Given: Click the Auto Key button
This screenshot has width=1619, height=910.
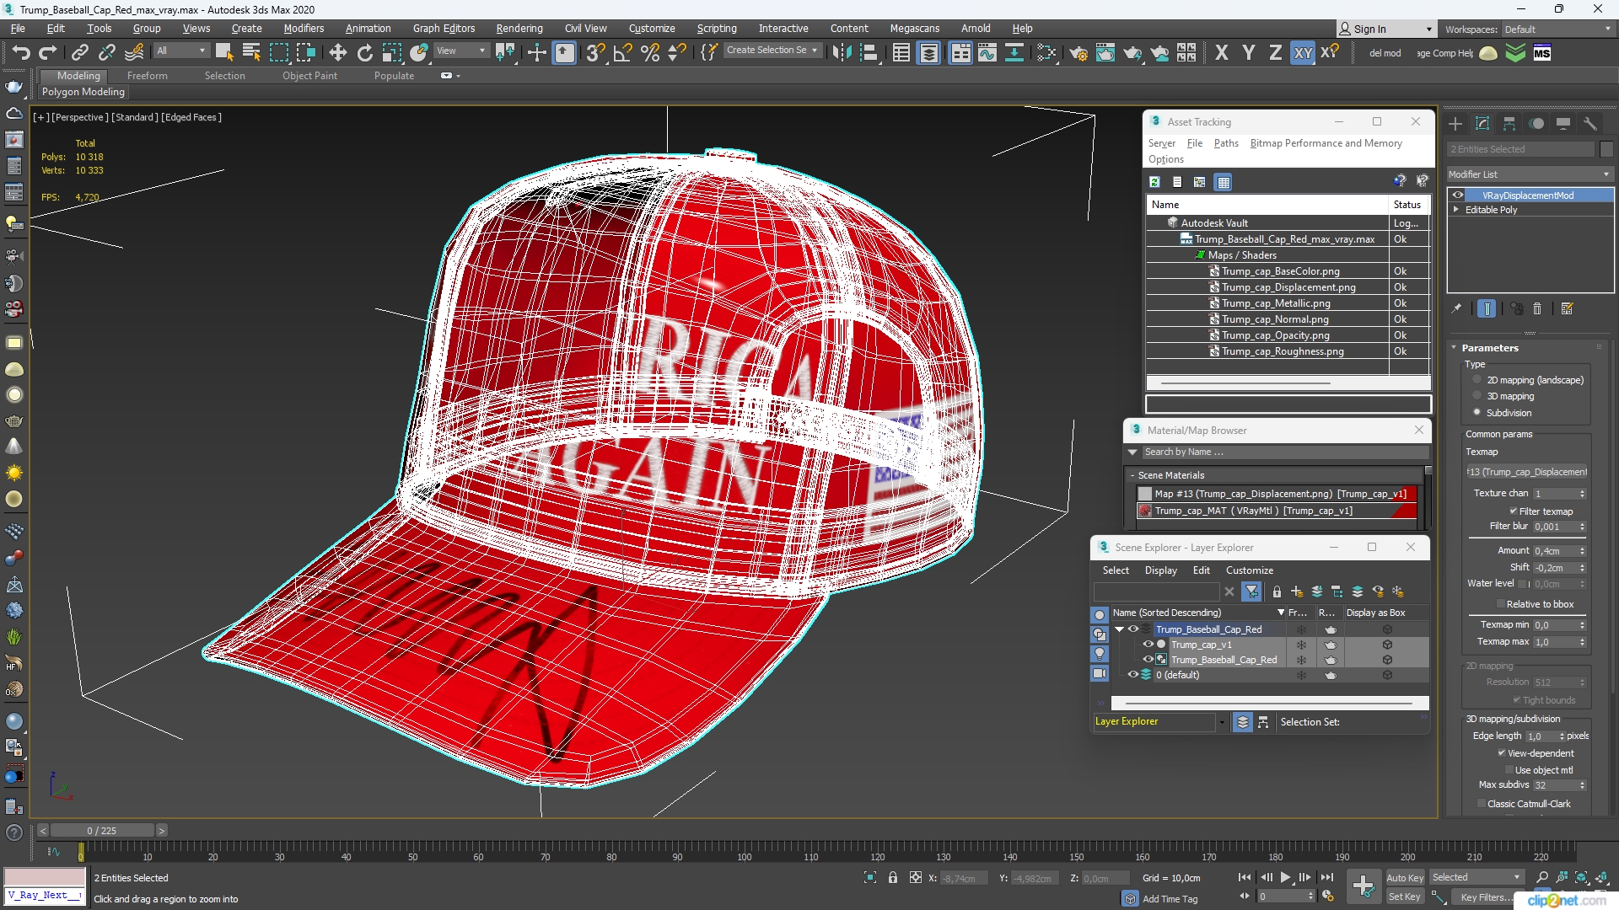Looking at the screenshot, I should click(x=1404, y=878).
